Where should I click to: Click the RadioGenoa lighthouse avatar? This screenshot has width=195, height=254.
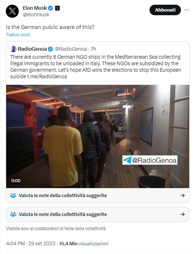(13, 49)
